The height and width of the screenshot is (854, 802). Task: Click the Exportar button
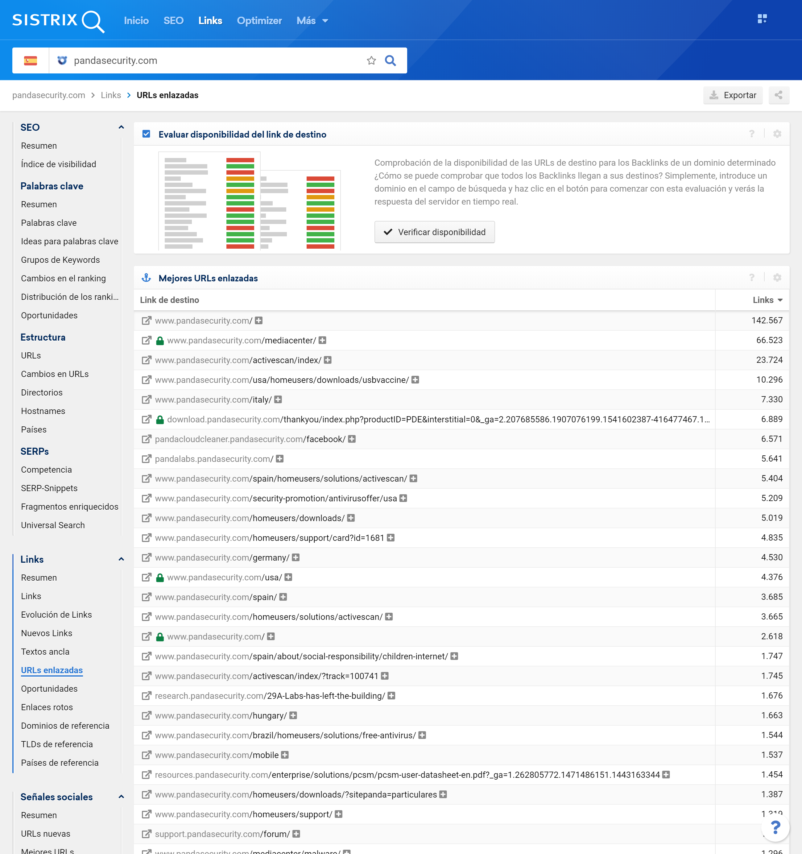733,95
